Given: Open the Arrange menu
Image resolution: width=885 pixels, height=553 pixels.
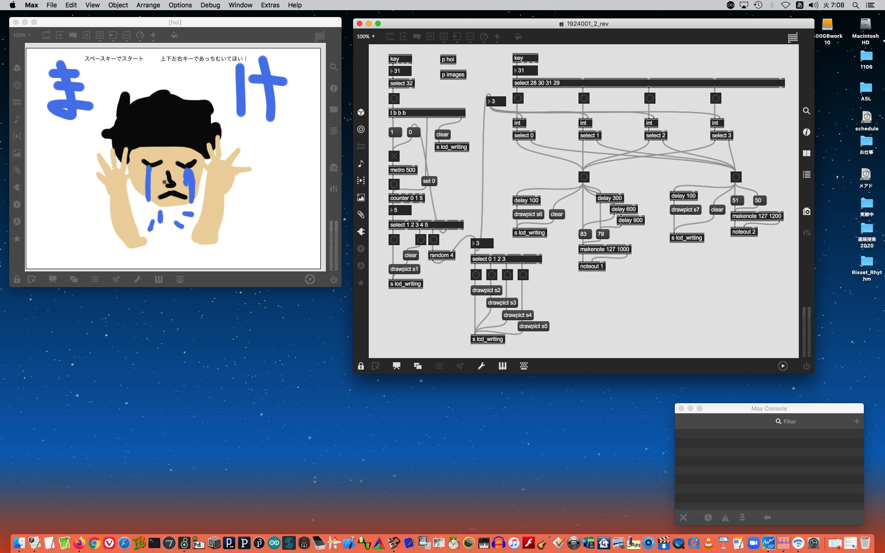Looking at the screenshot, I should tap(148, 5).
